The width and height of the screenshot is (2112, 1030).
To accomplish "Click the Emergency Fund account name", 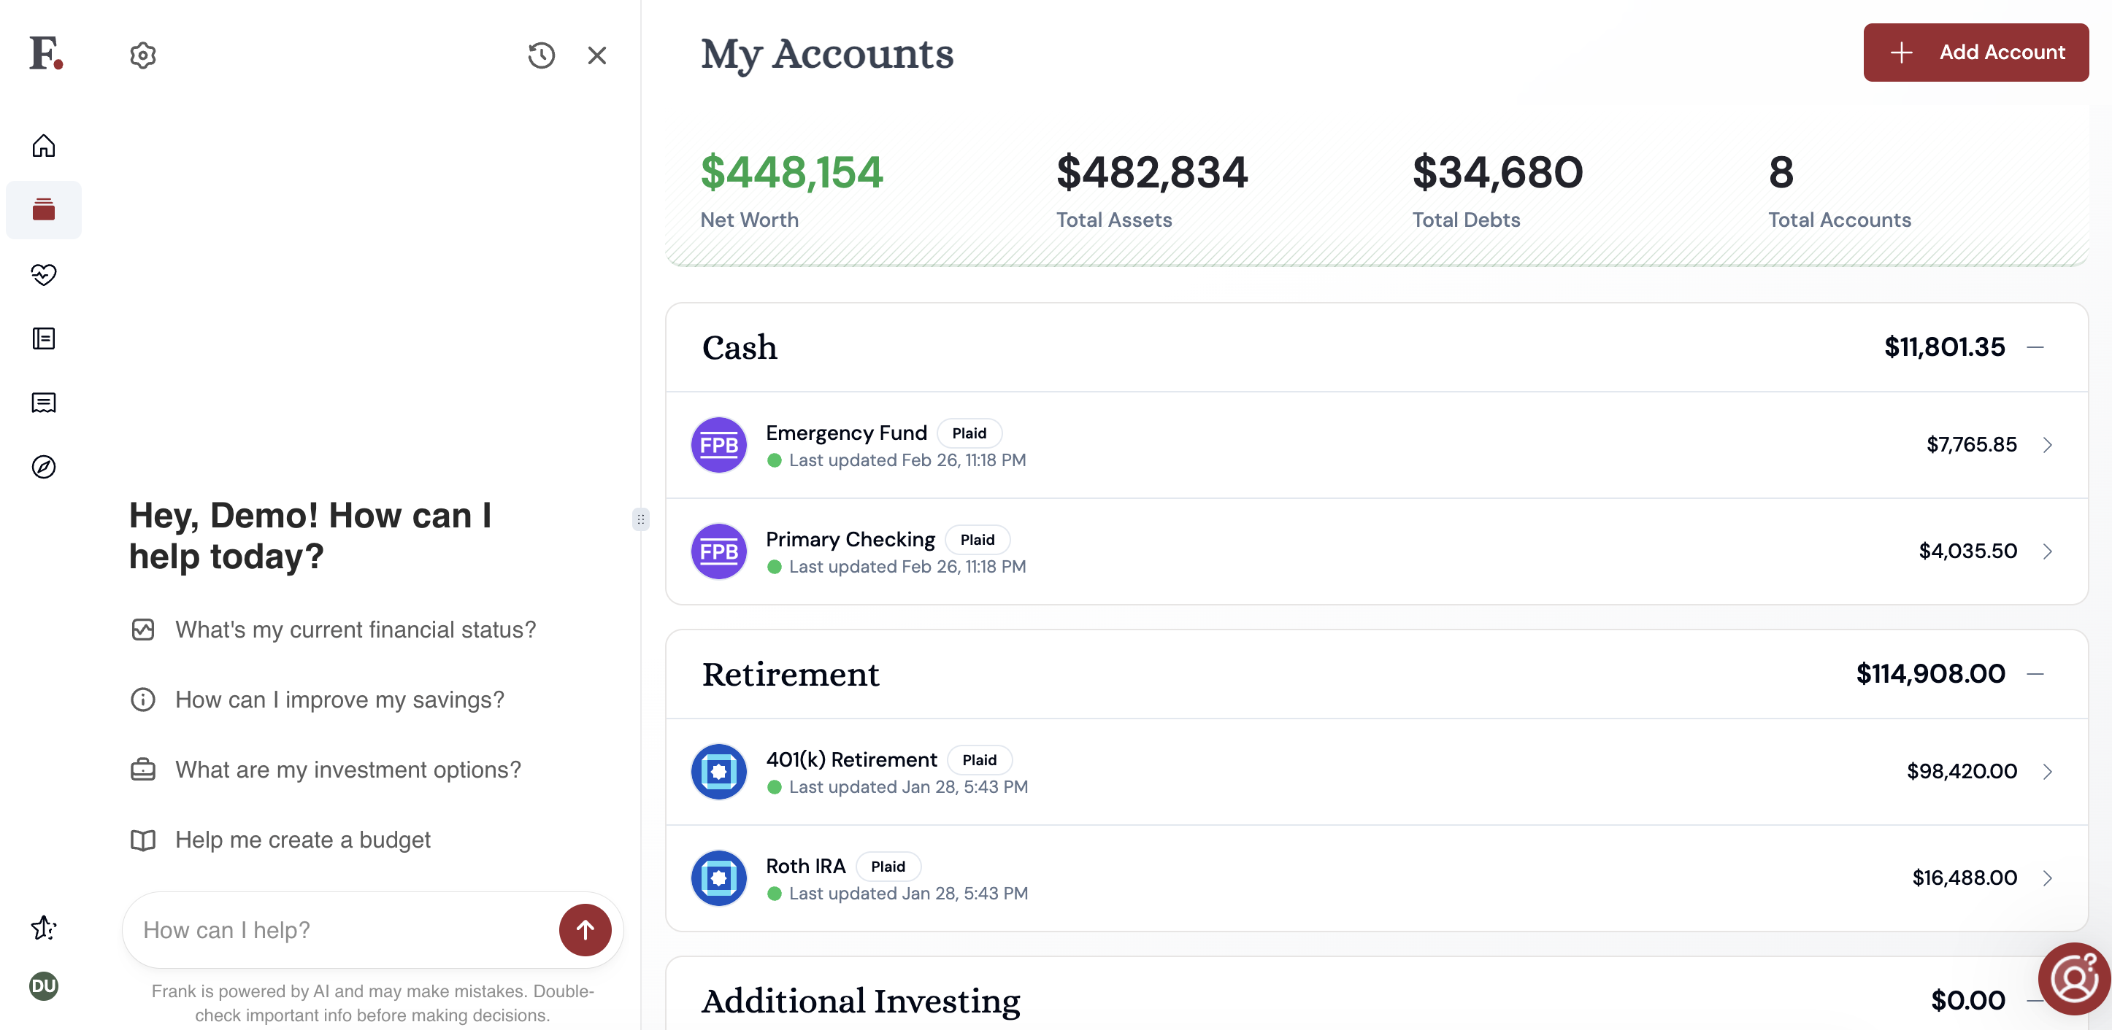I will click(x=846, y=433).
